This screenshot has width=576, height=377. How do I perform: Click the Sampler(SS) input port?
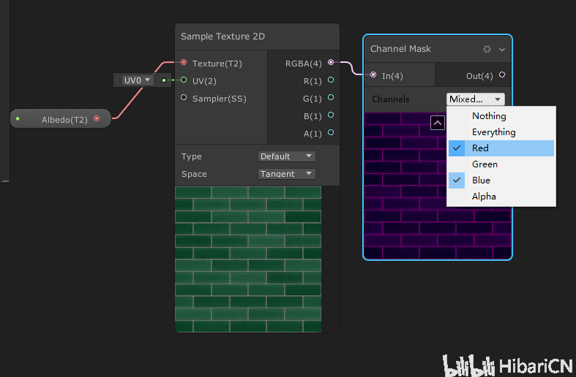184,98
